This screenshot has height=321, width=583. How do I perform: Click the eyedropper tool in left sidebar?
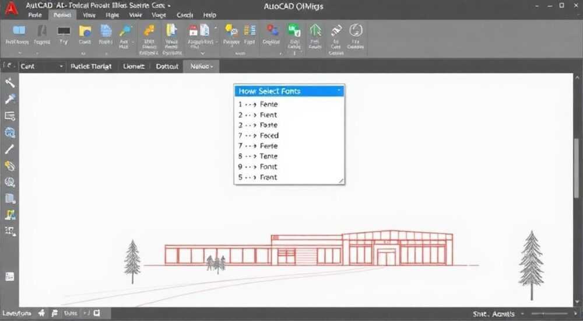click(10, 99)
